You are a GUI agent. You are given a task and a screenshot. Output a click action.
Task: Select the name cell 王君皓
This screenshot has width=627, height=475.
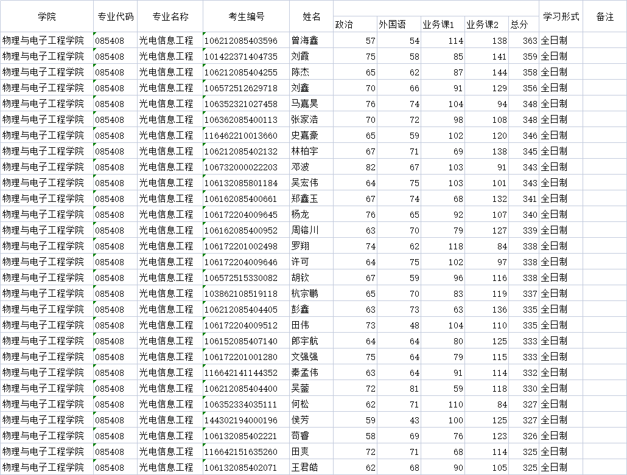coord(311,468)
